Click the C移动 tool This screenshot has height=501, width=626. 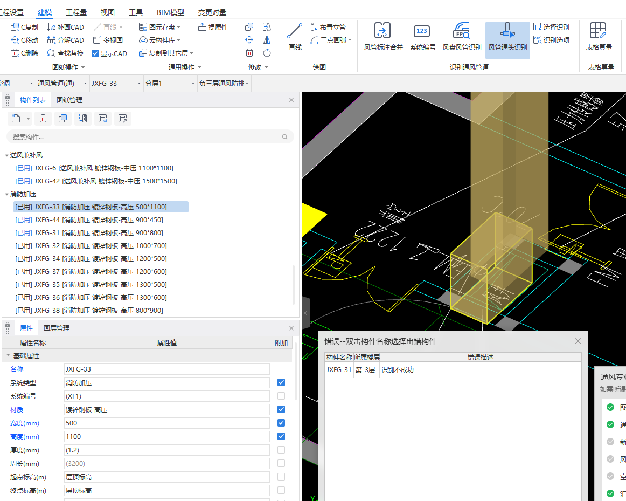point(24,40)
